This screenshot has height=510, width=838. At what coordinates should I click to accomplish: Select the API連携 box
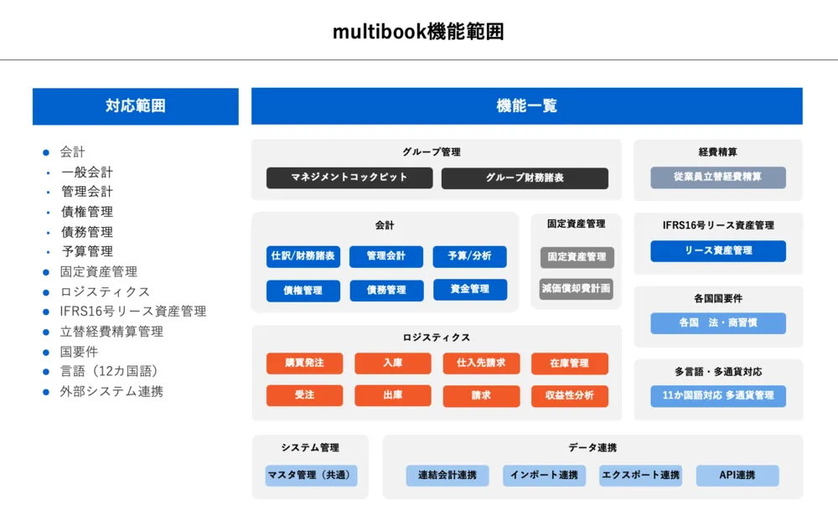737,476
